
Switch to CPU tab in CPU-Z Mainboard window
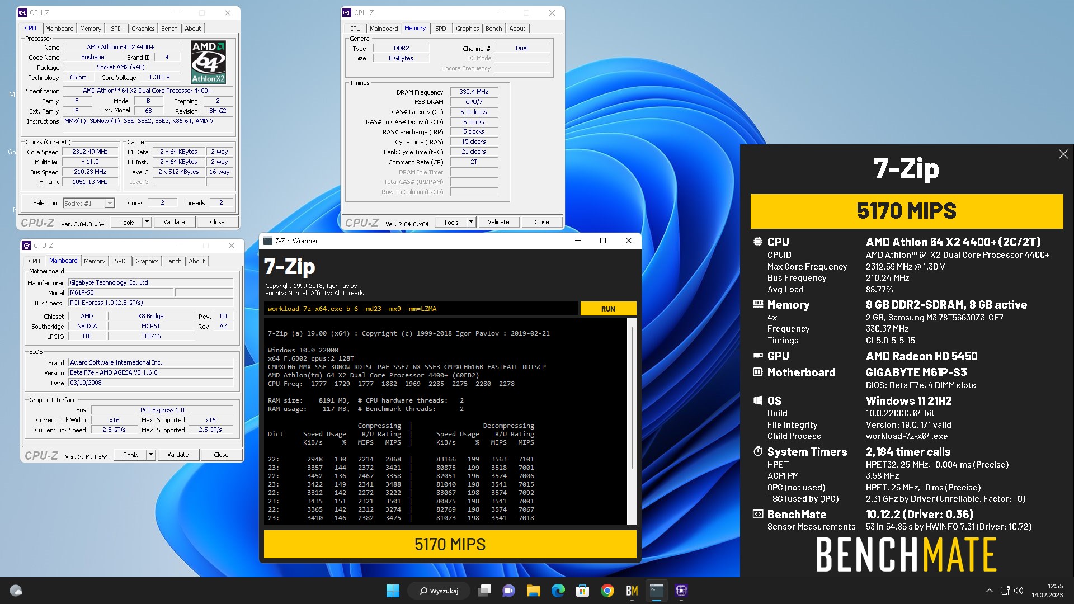click(34, 261)
